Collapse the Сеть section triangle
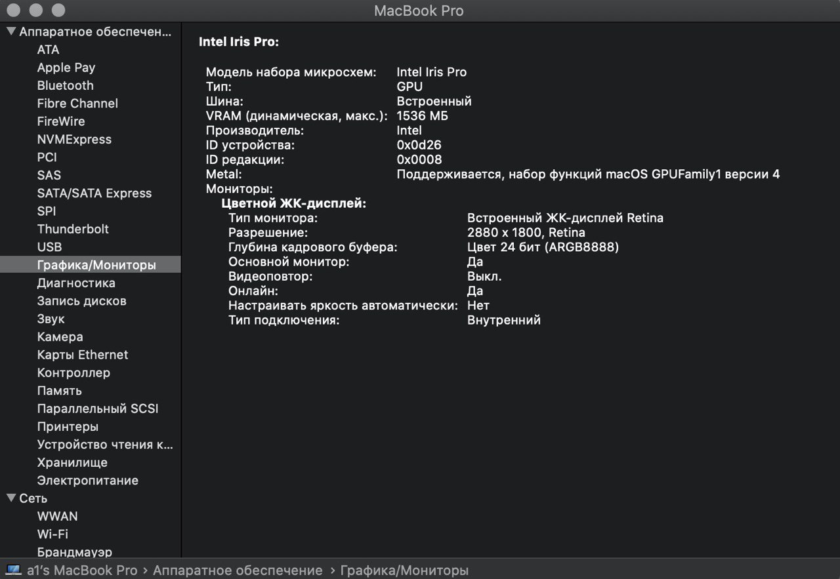 (11, 498)
